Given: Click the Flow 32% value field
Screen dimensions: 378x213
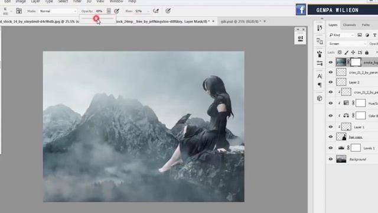Looking at the screenshot, I should pyautogui.click(x=139, y=11).
